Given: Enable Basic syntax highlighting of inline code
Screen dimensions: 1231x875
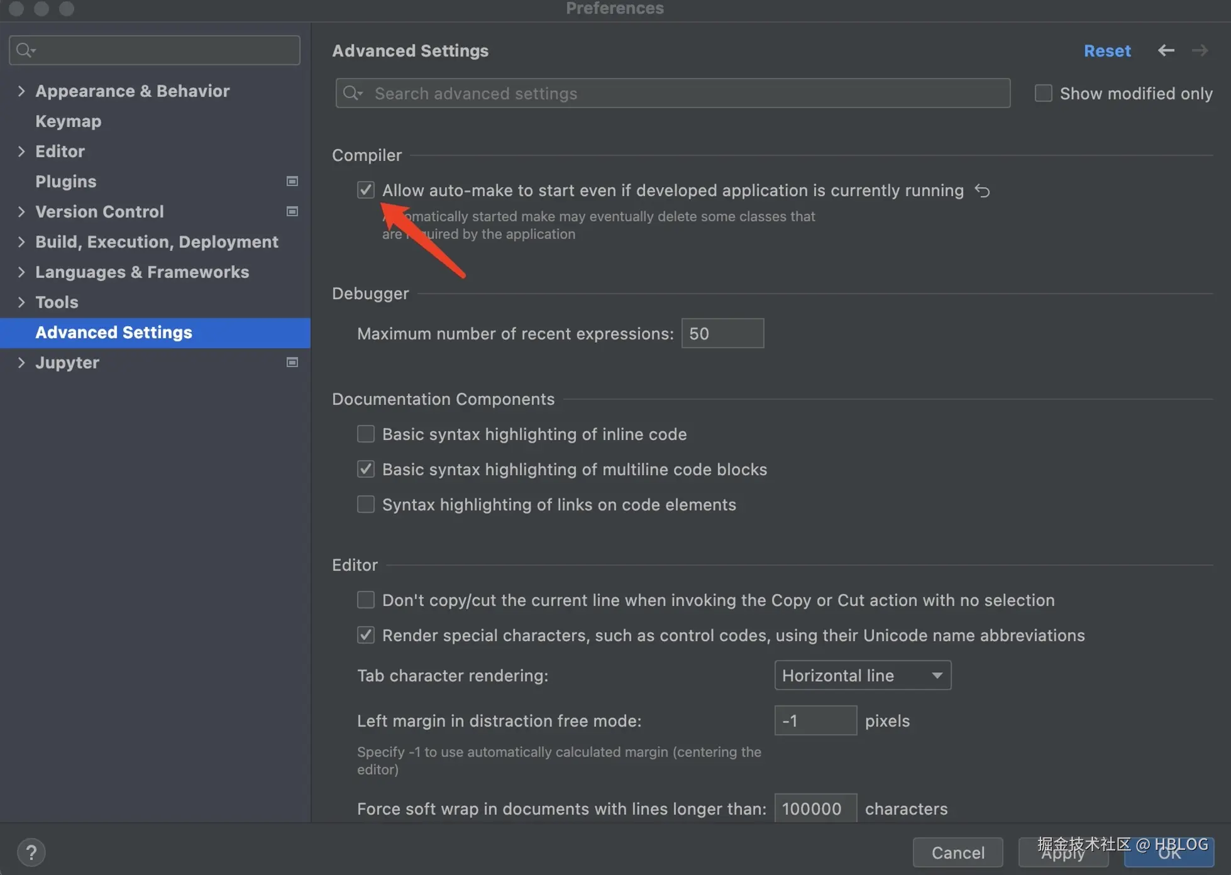Looking at the screenshot, I should [x=366, y=434].
